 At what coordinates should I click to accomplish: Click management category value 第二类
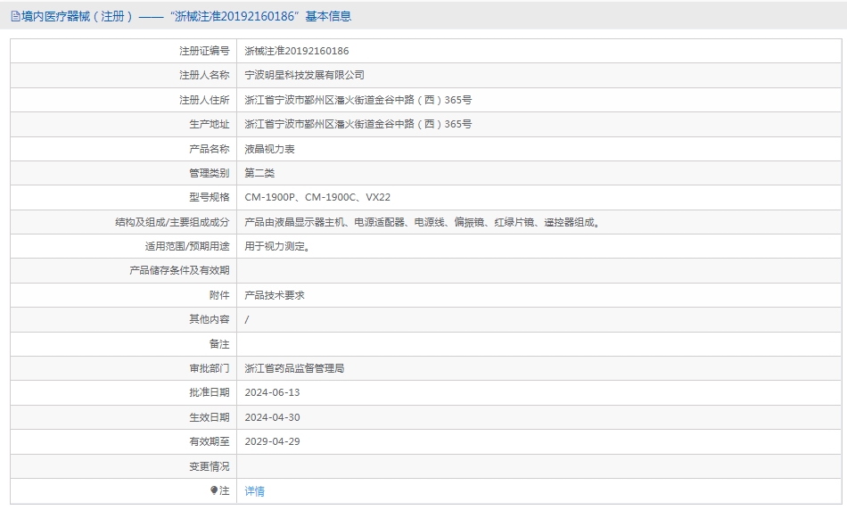click(x=259, y=174)
